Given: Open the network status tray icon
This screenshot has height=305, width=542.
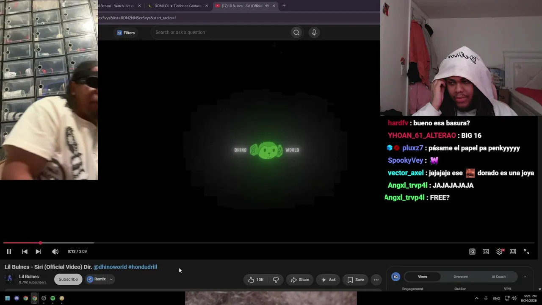Looking at the screenshot, I should [x=507, y=298].
